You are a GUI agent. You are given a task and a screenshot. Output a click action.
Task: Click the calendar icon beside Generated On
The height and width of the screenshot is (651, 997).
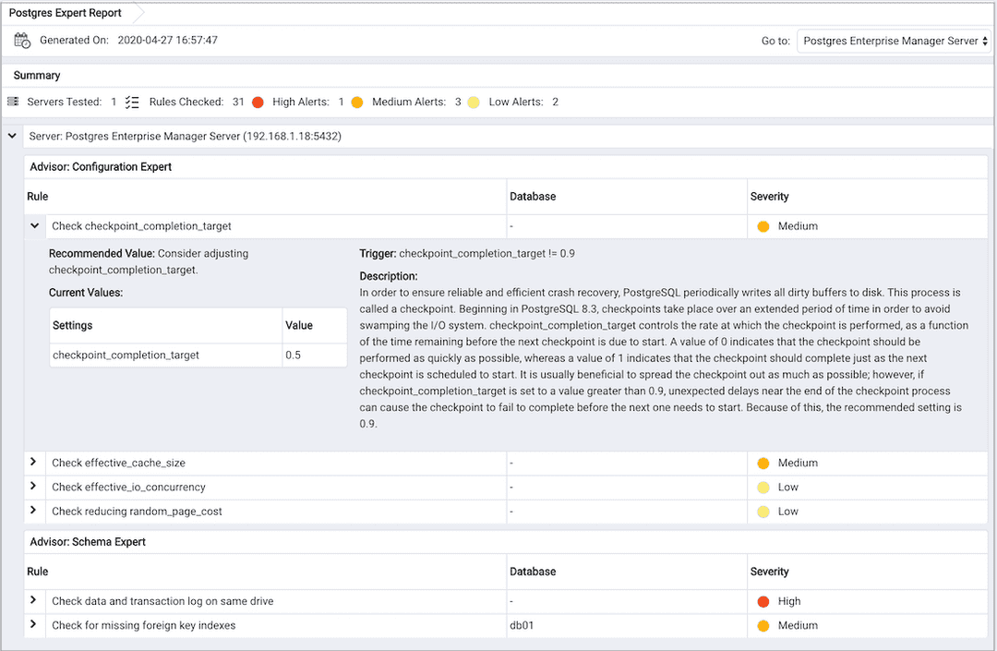point(22,41)
